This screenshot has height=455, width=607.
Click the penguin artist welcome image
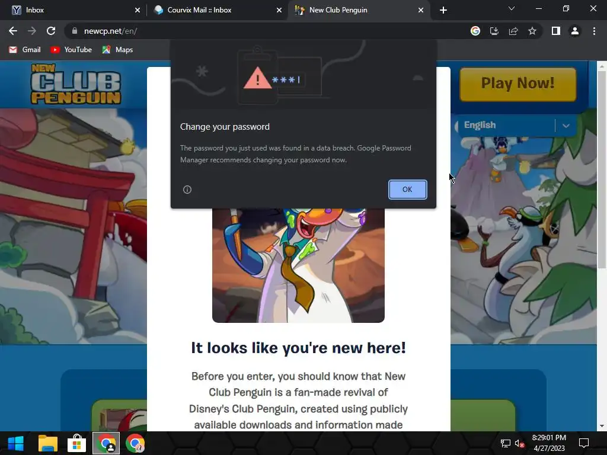tap(299, 265)
